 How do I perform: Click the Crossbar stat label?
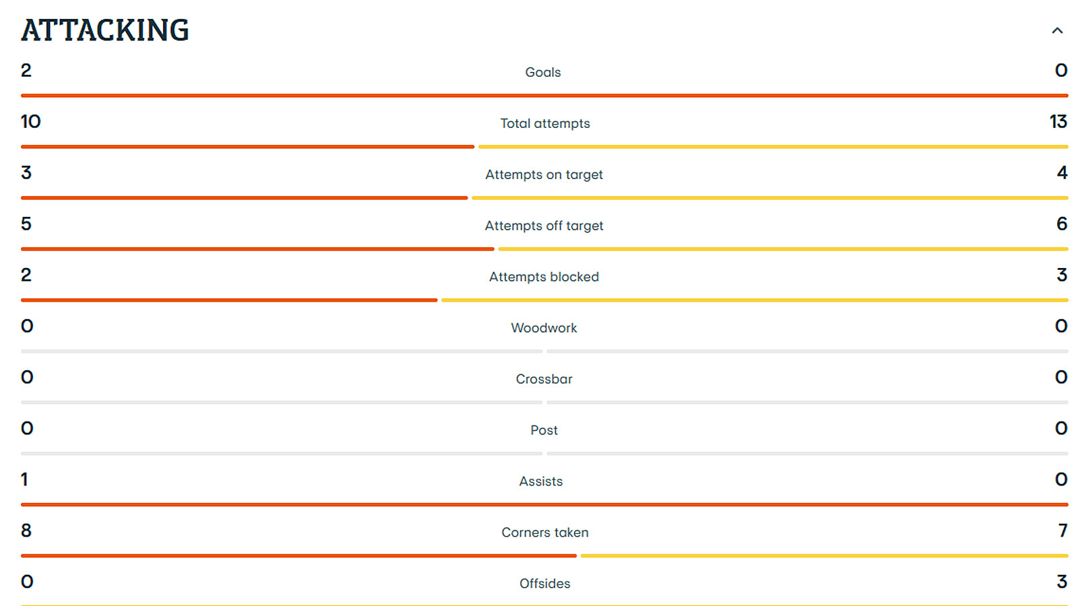pyautogui.click(x=544, y=379)
